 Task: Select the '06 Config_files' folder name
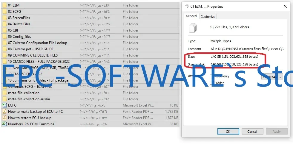(x=20, y=37)
